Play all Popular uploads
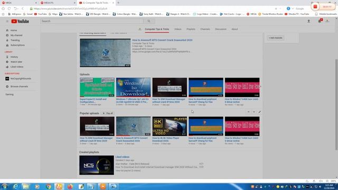Image resolution: width=338 pixels, height=190 pixels. click(108, 113)
